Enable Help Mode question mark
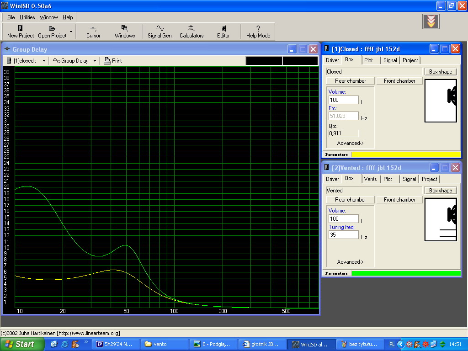 (258, 28)
